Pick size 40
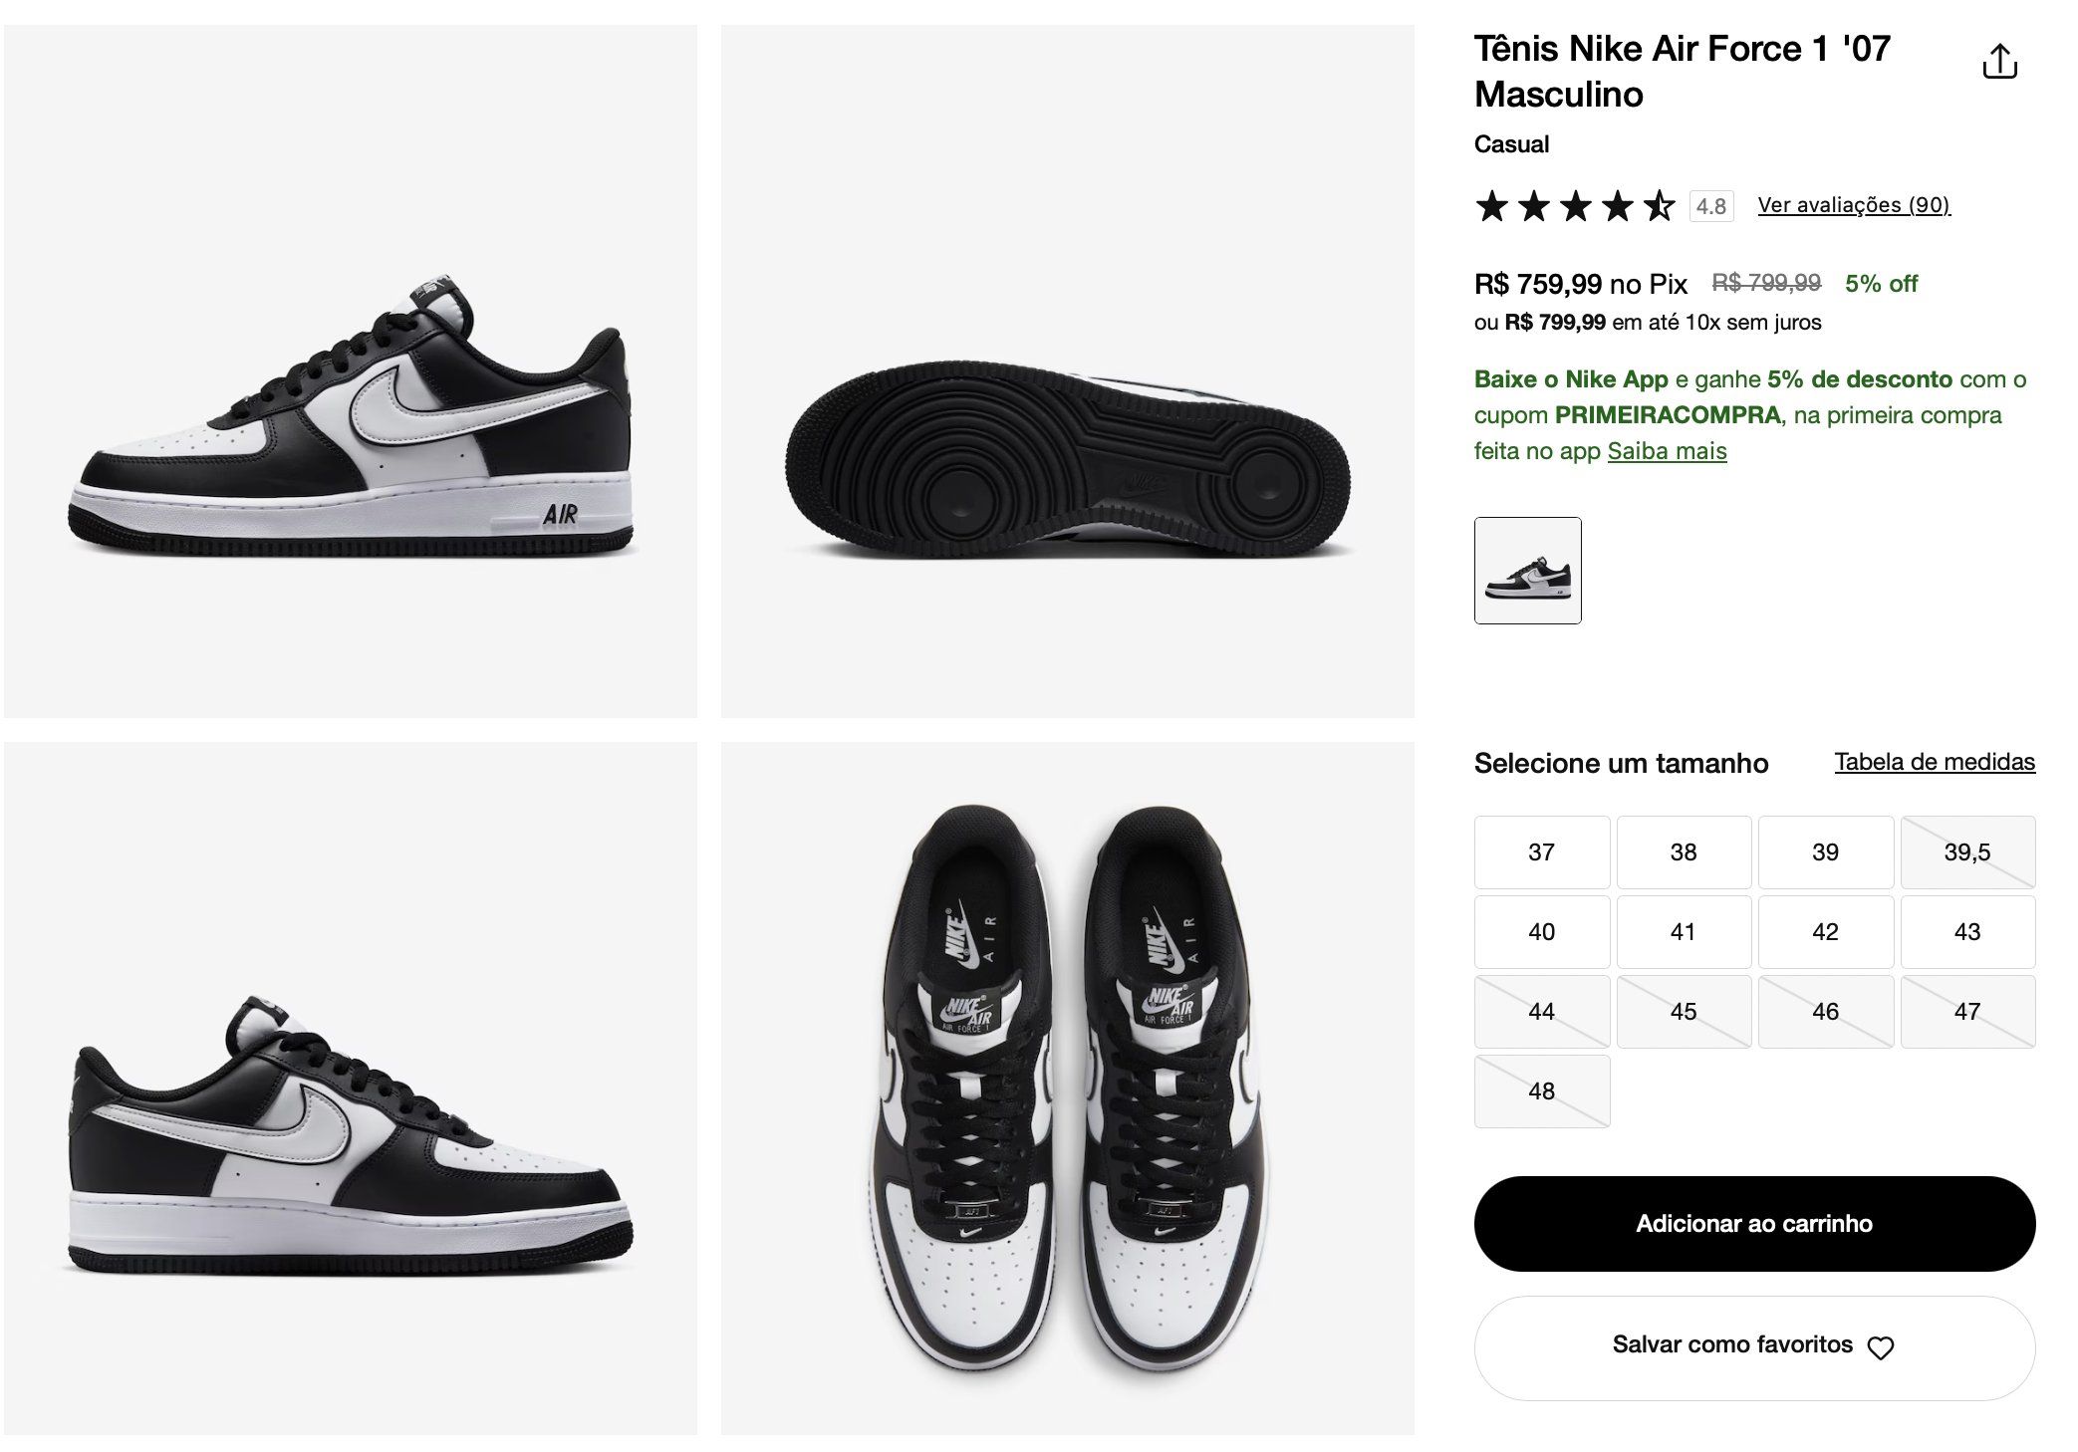 (1542, 932)
